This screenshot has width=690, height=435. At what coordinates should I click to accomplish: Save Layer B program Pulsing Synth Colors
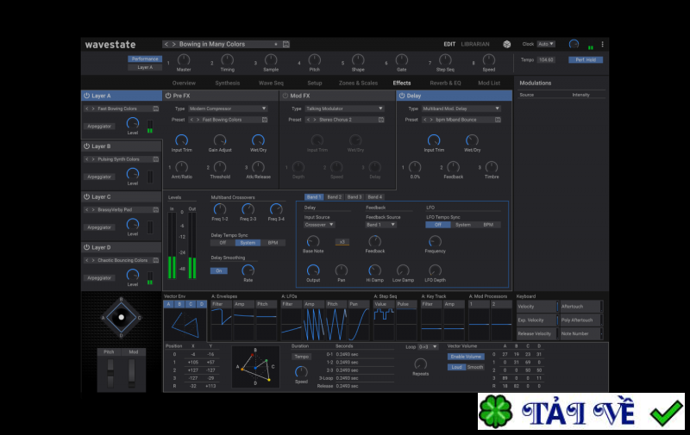tap(156, 159)
